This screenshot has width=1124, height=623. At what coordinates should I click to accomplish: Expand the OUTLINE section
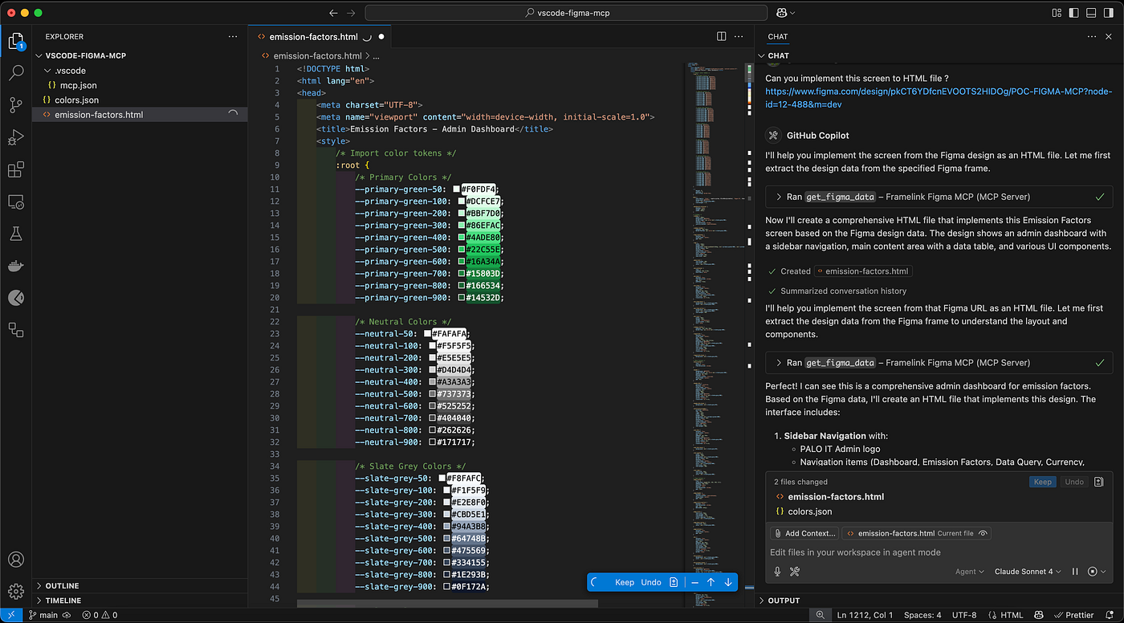pyautogui.click(x=63, y=586)
